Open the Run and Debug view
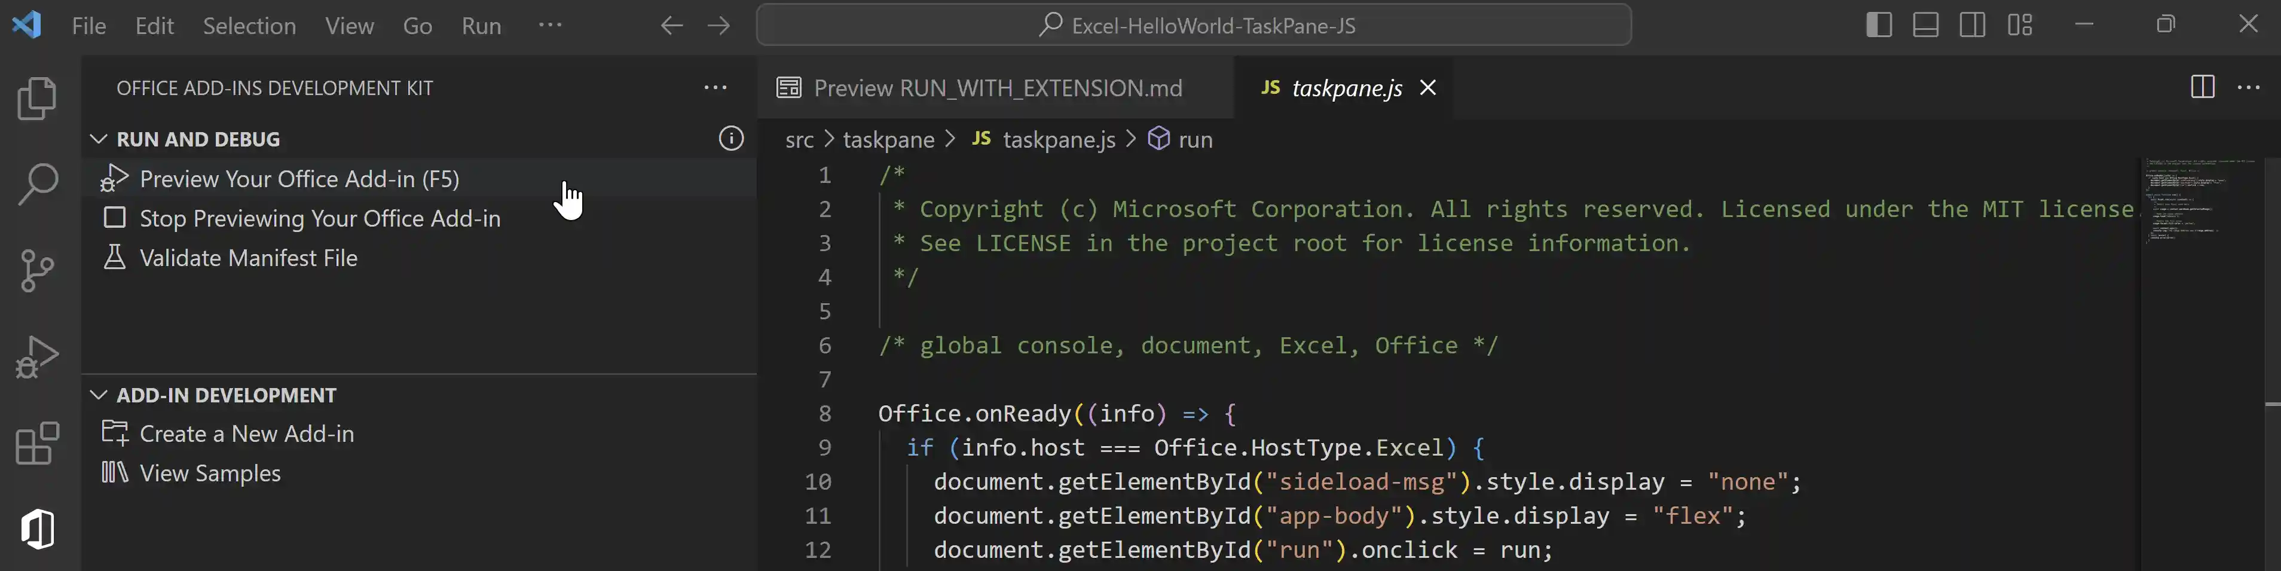This screenshot has width=2281, height=571. tap(36, 354)
